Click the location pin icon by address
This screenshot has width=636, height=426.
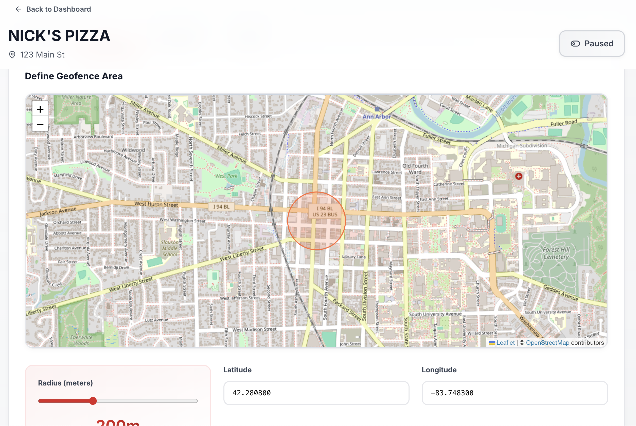tap(12, 55)
